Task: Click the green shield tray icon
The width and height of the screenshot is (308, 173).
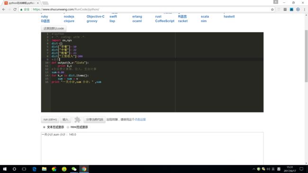Action: click(x=259, y=169)
